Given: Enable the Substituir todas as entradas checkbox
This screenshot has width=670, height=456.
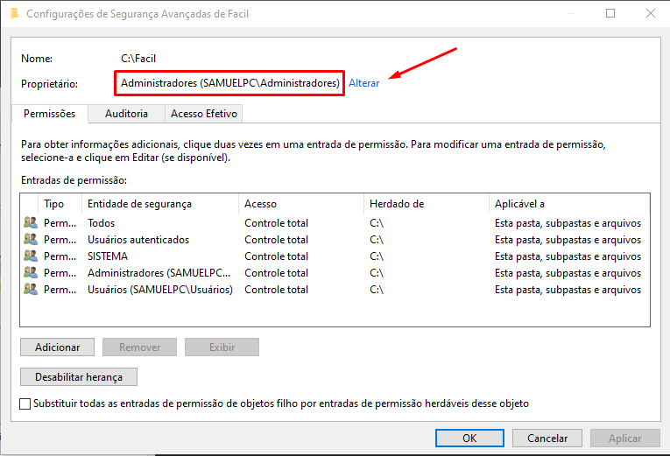Looking at the screenshot, I should pos(25,403).
